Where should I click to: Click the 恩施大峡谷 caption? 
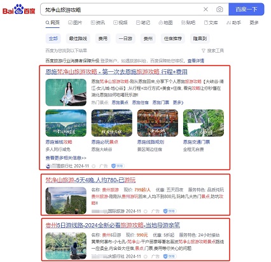[x=102, y=149]
